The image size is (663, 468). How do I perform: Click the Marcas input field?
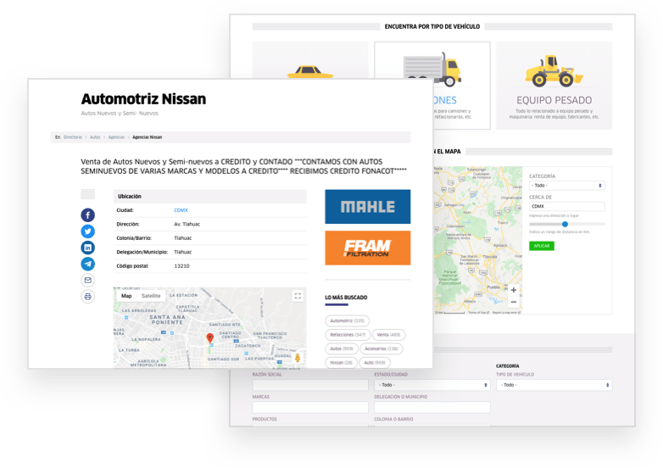[310, 408]
